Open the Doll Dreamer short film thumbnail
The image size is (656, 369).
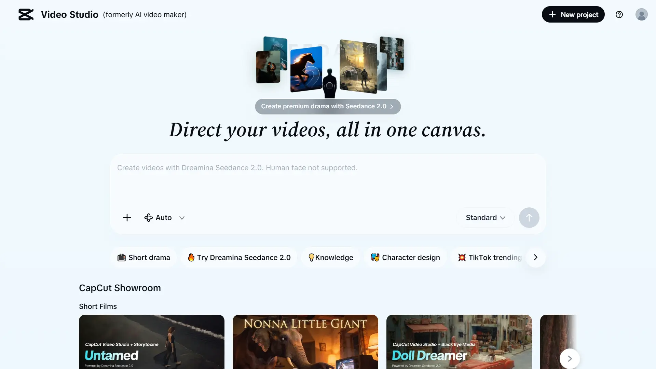459,342
